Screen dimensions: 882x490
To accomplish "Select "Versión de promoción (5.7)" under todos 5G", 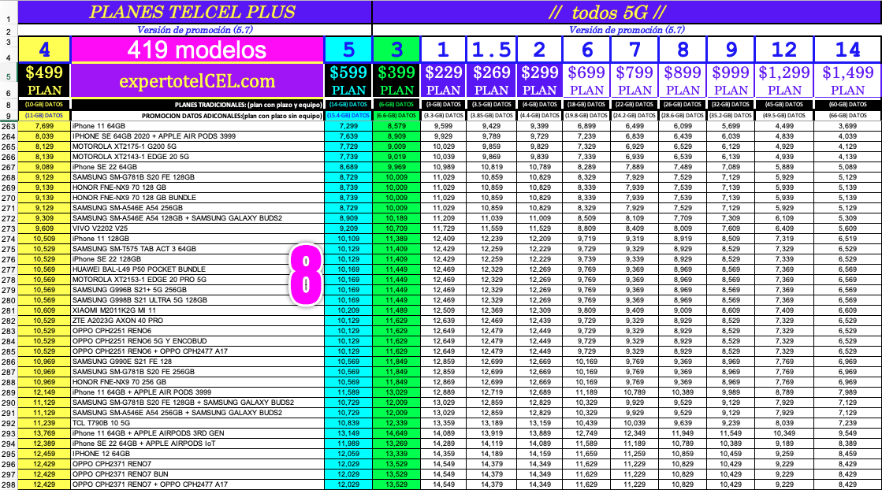I will click(x=627, y=30).
